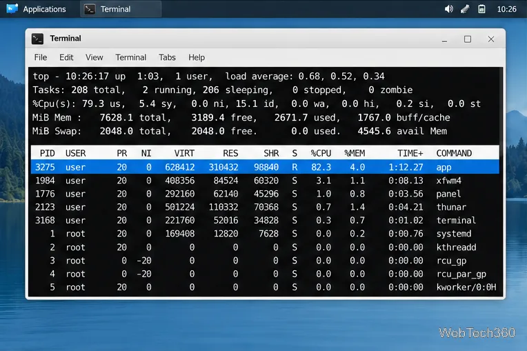Click PID 3168 in the list
The image size is (527, 351).
(x=45, y=221)
